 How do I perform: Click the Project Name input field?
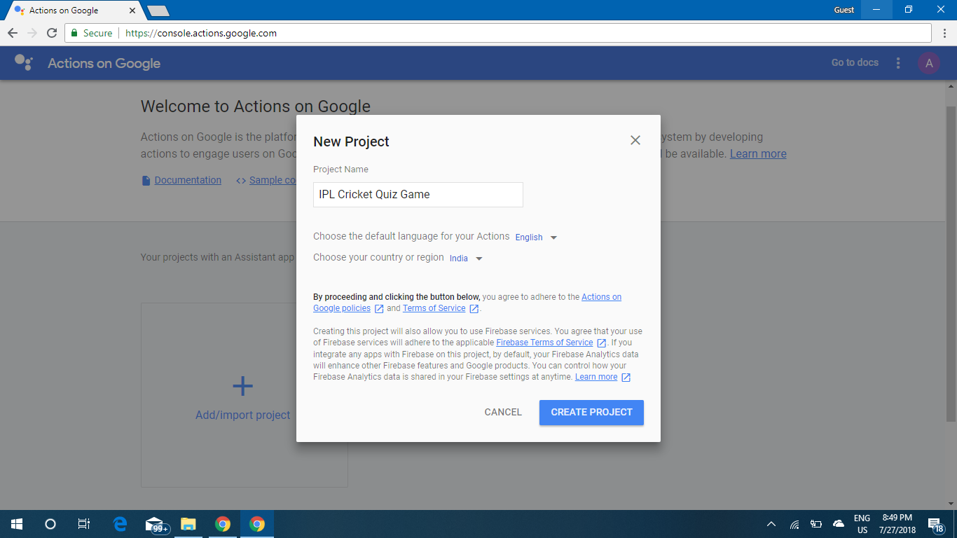click(x=418, y=195)
